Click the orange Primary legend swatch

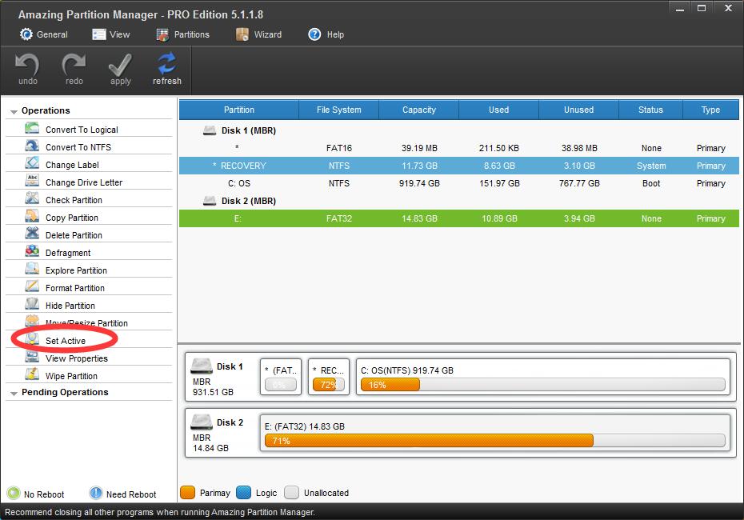click(188, 493)
